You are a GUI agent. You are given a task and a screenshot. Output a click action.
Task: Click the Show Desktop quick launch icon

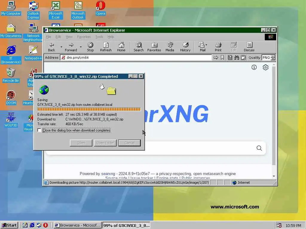(25, 225)
